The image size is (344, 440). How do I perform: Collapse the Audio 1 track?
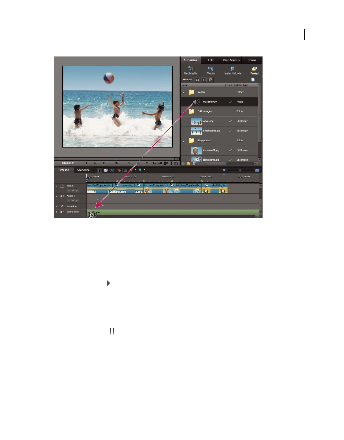pos(57,196)
